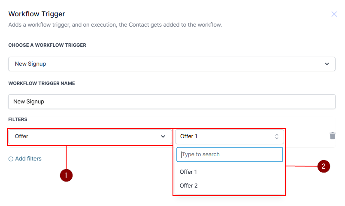Choose Offer 1 from the options list
345x206 pixels.
[x=188, y=172]
